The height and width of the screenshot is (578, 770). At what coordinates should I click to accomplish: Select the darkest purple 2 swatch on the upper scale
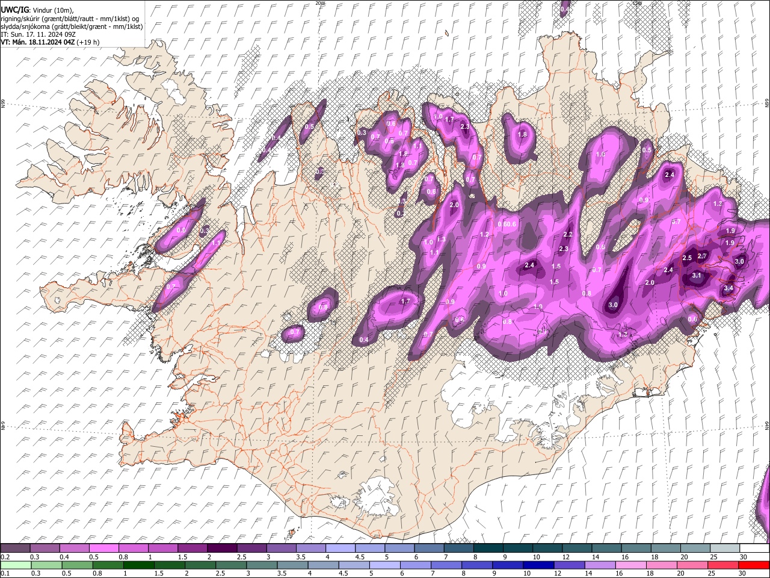tap(222, 548)
